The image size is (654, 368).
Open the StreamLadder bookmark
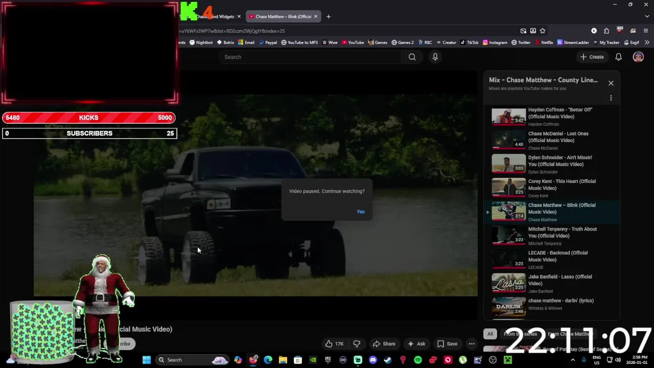tap(573, 42)
